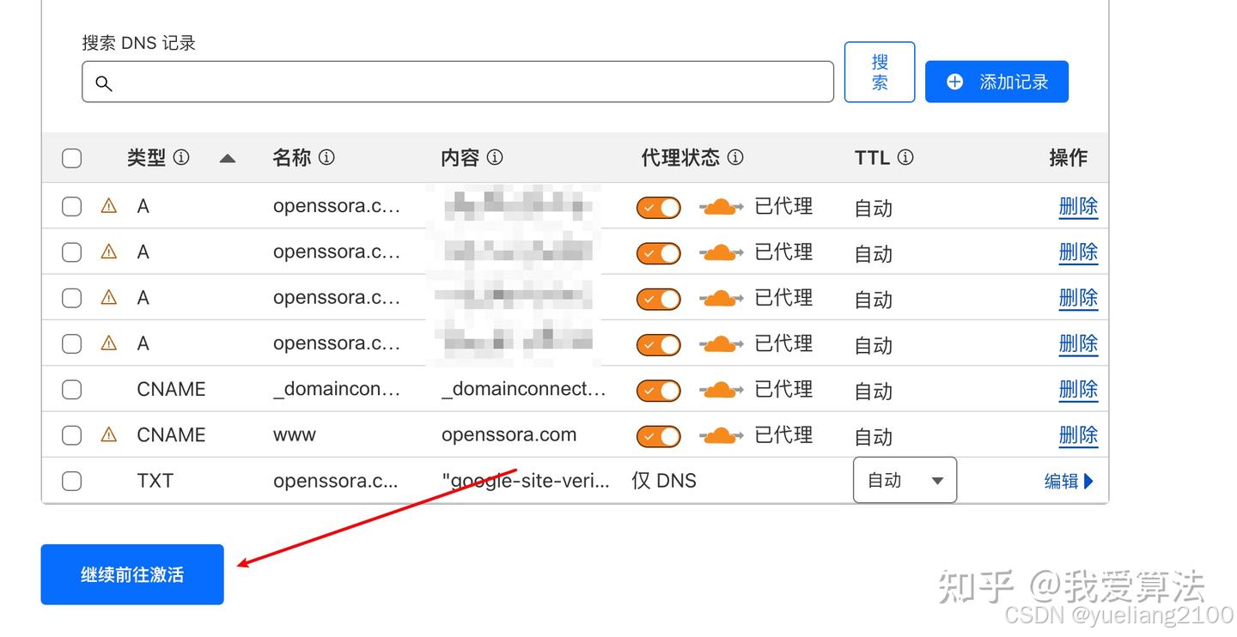Toggle proxy status for the _domainconnect CNAME record
The image size is (1237, 637).
[659, 391]
